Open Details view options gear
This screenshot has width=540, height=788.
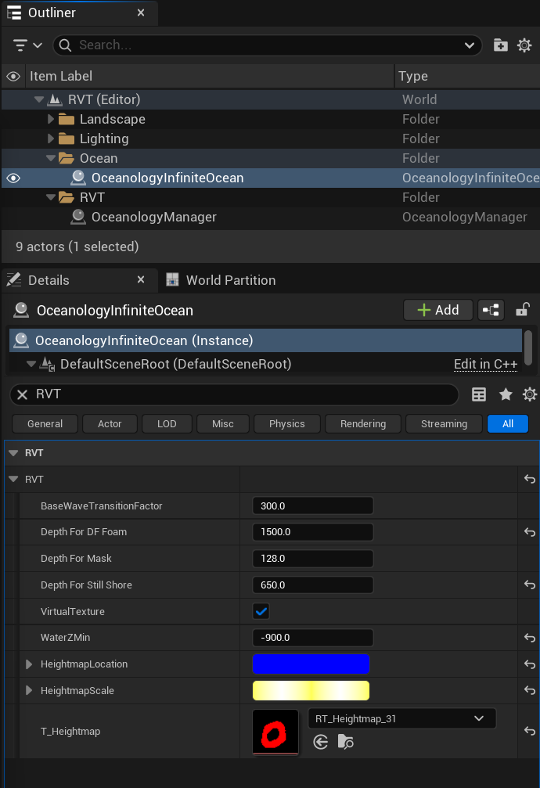click(x=530, y=394)
